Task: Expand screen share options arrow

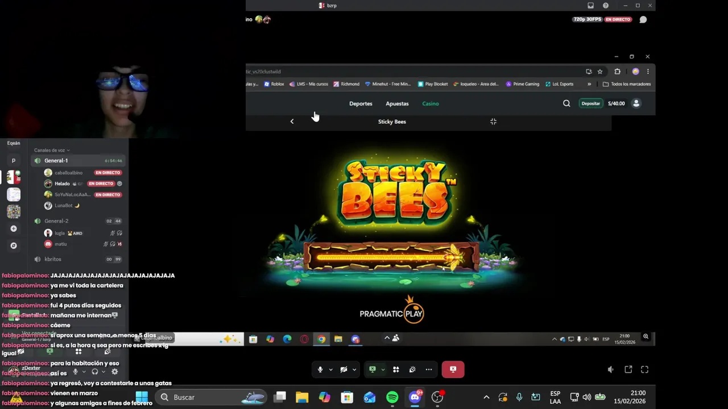Action: tap(383, 370)
